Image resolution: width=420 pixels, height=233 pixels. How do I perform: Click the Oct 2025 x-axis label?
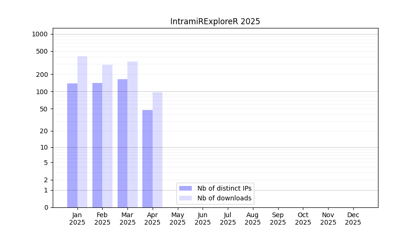(303, 219)
